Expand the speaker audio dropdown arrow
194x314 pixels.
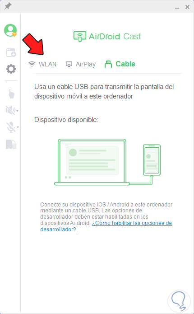coord(18,111)
